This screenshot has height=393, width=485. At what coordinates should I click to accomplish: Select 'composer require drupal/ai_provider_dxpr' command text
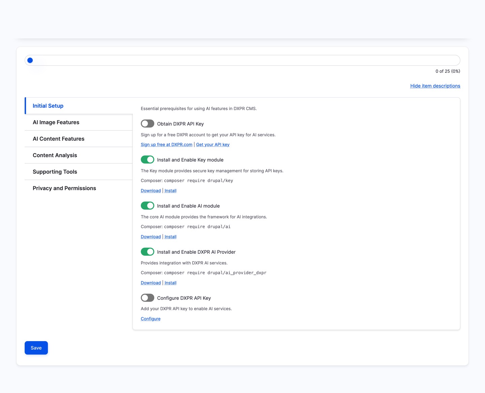click(x=215, y=273)
